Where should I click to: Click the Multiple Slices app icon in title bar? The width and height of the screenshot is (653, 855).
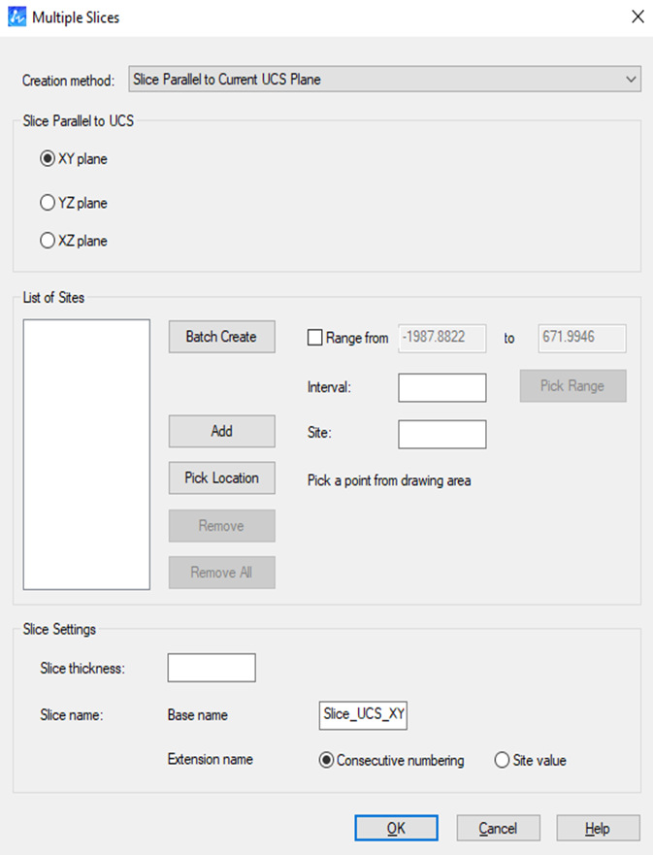click(16, 16)
